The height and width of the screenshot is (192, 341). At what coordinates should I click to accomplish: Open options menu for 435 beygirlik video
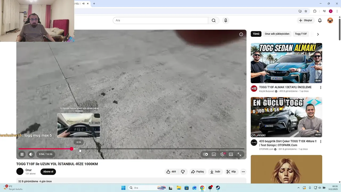[321, 142]
